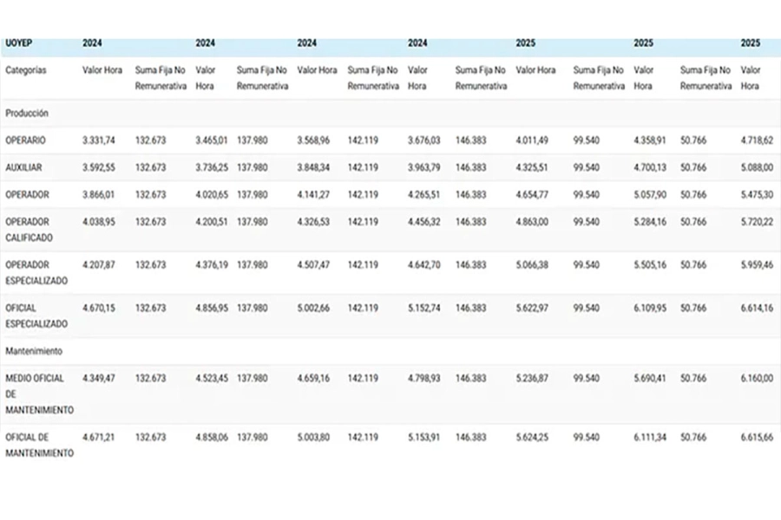This screenshot has height=520, width=781.
Task: Click the Producción section heading
Action: (x=26, y=114)
